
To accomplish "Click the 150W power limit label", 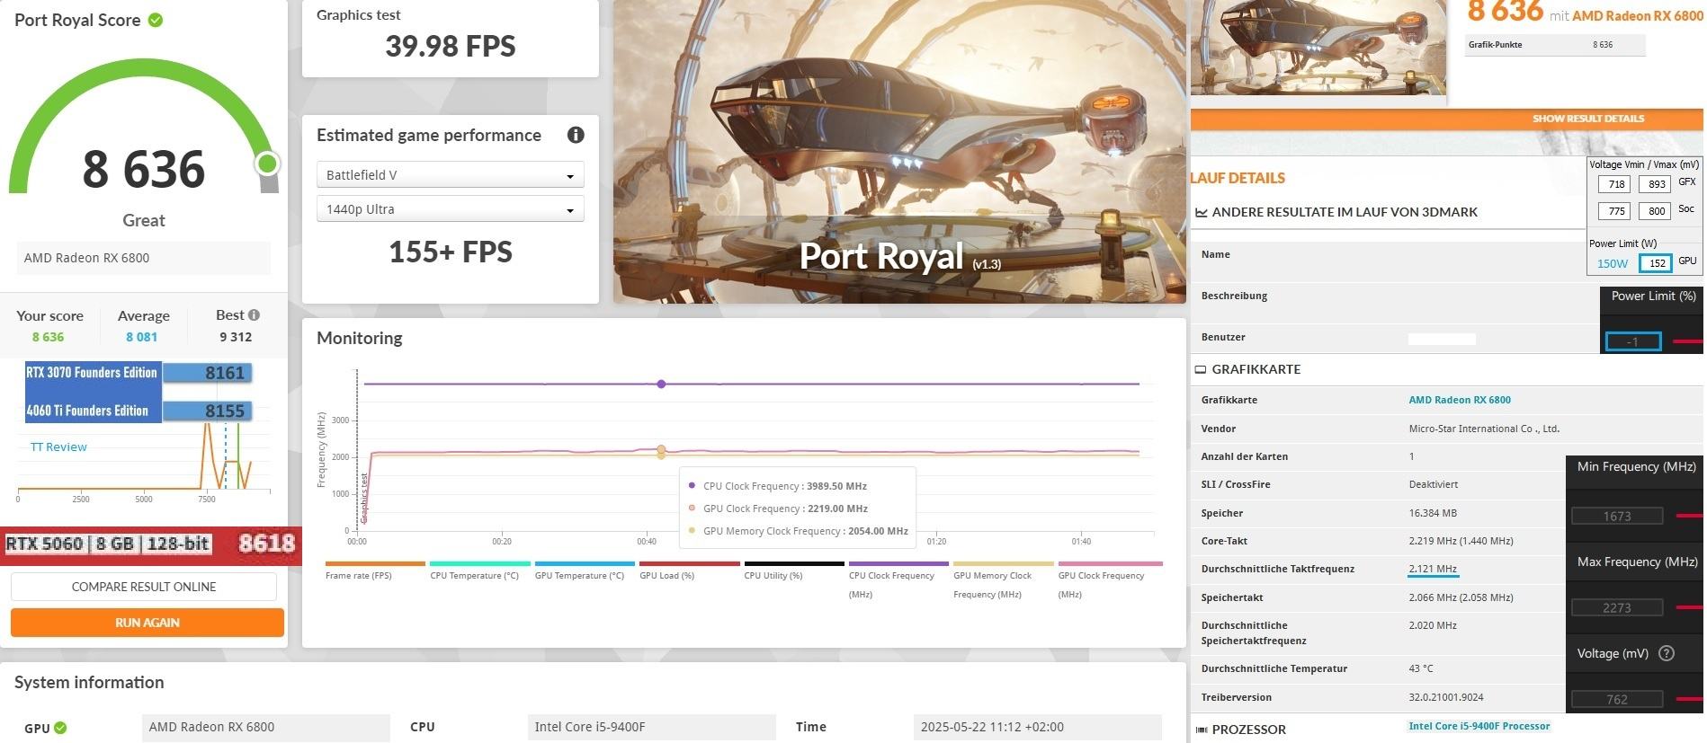I will [1612, 263].
